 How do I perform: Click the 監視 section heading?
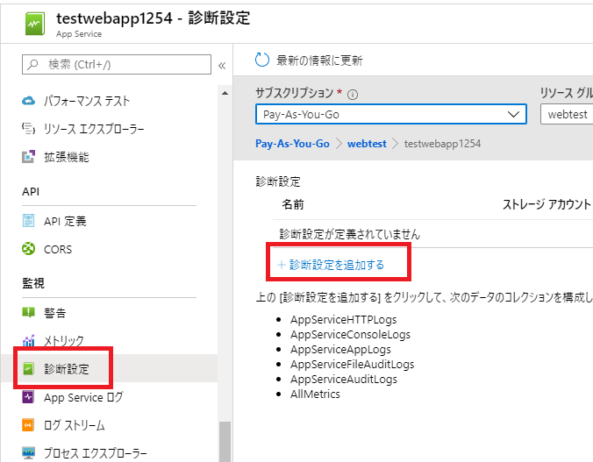click(x=33, y=283)
